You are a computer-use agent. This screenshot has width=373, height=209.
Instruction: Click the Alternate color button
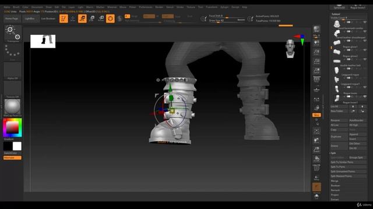pos(12,158)
